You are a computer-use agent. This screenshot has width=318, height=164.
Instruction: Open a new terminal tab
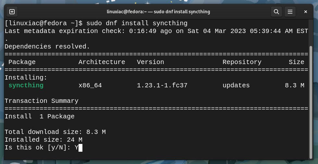pyautogui.click(x=12, y=12)
